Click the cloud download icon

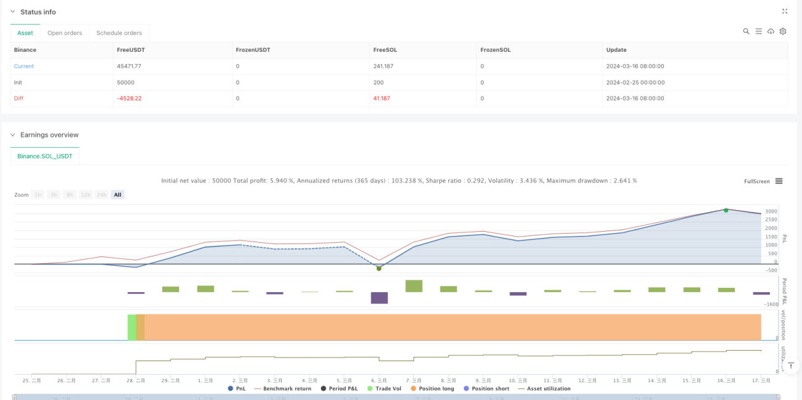[x=771, y=31]
